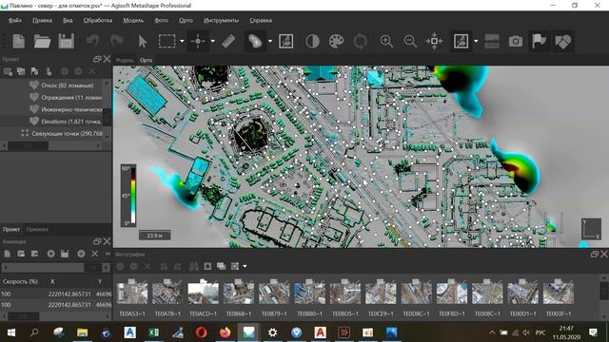The width and height of the screenshot is (609, 342).
Task: Save the animation track with floppy icon
Action: [65, 254]
